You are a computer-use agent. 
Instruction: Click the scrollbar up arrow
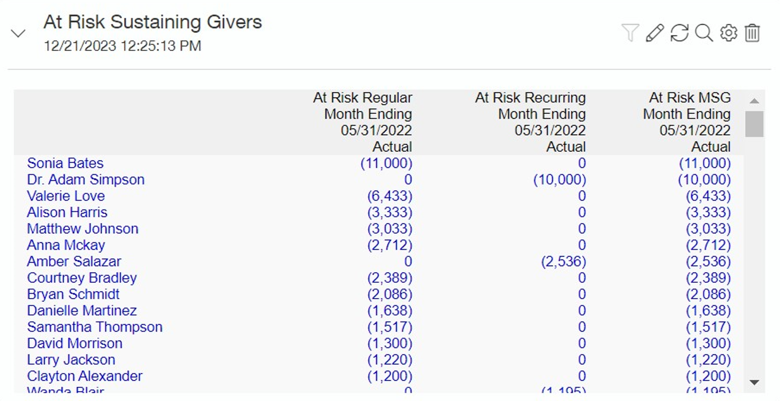coord(754,101)
